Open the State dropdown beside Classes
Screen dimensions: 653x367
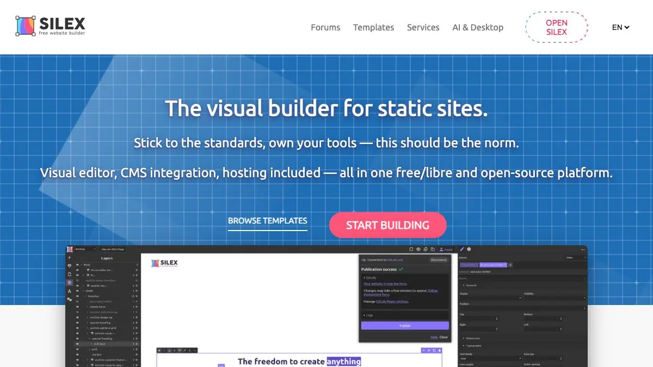point(576,258)
